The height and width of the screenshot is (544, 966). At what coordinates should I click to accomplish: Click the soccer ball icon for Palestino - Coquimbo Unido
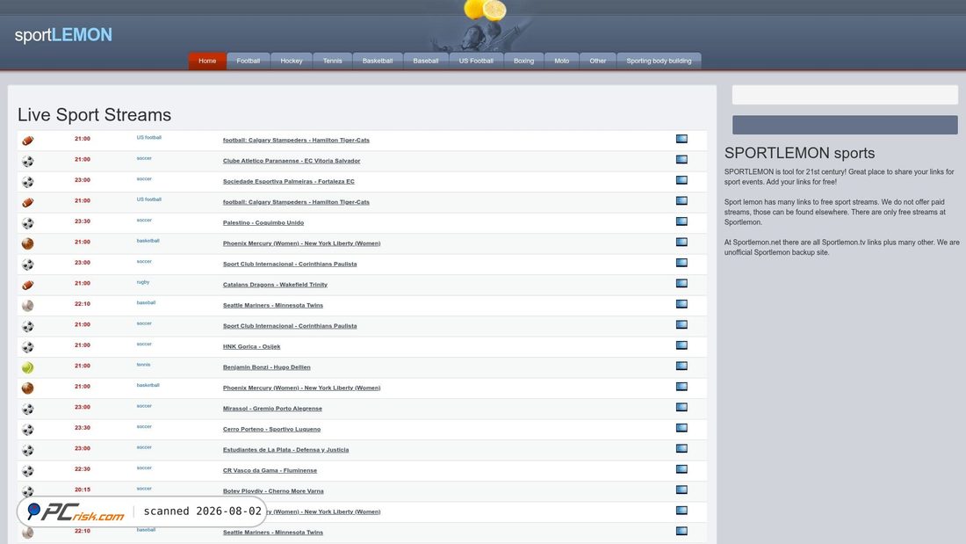(28, 223)
